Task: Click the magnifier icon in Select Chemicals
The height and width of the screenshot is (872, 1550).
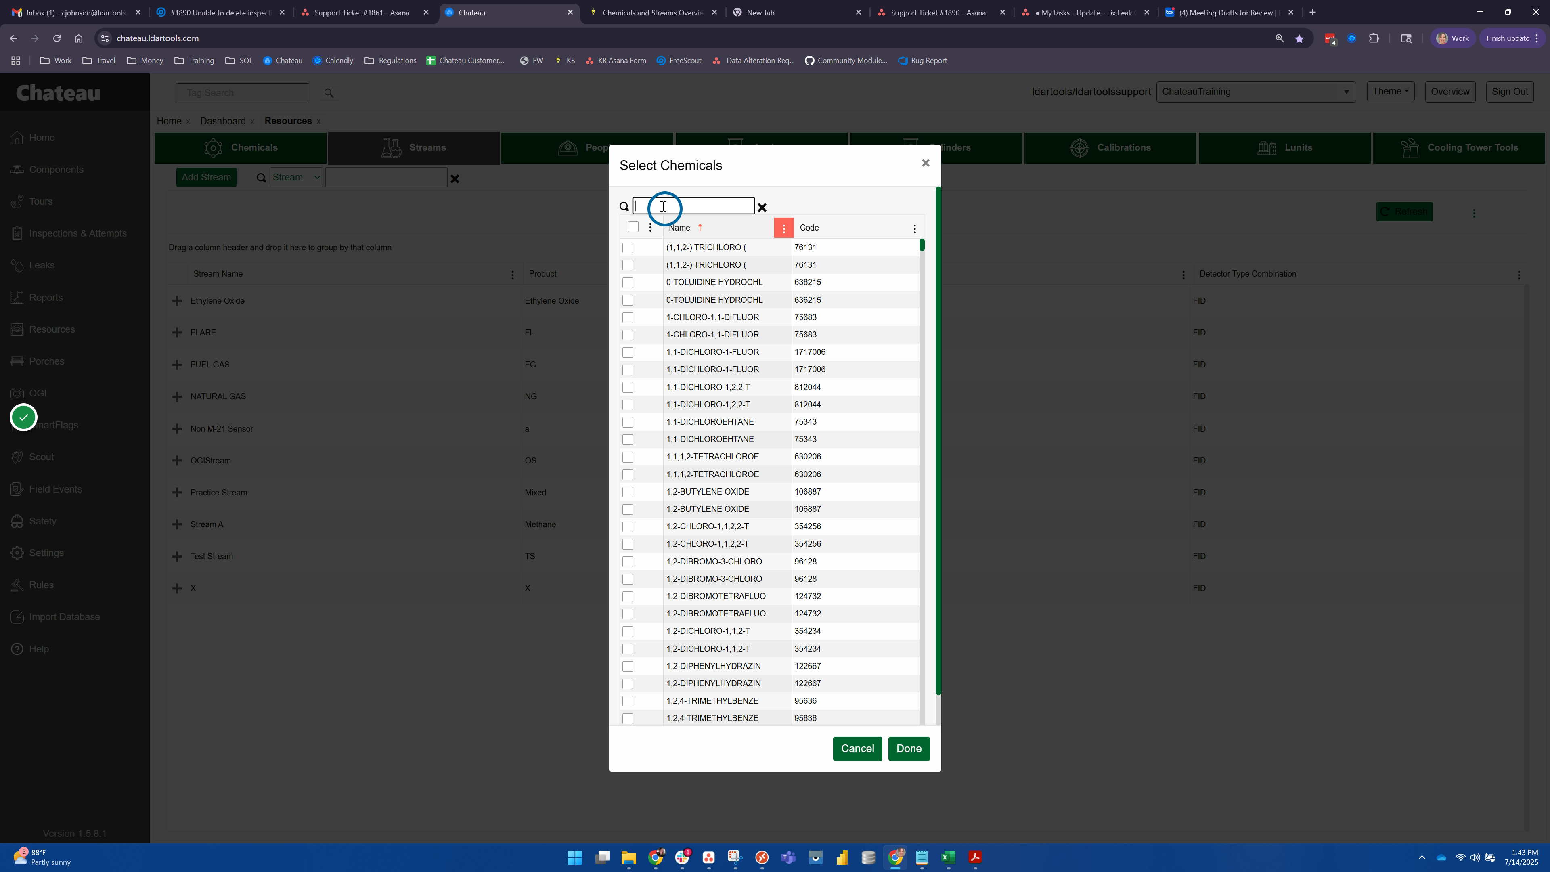Action: point(624,207)
